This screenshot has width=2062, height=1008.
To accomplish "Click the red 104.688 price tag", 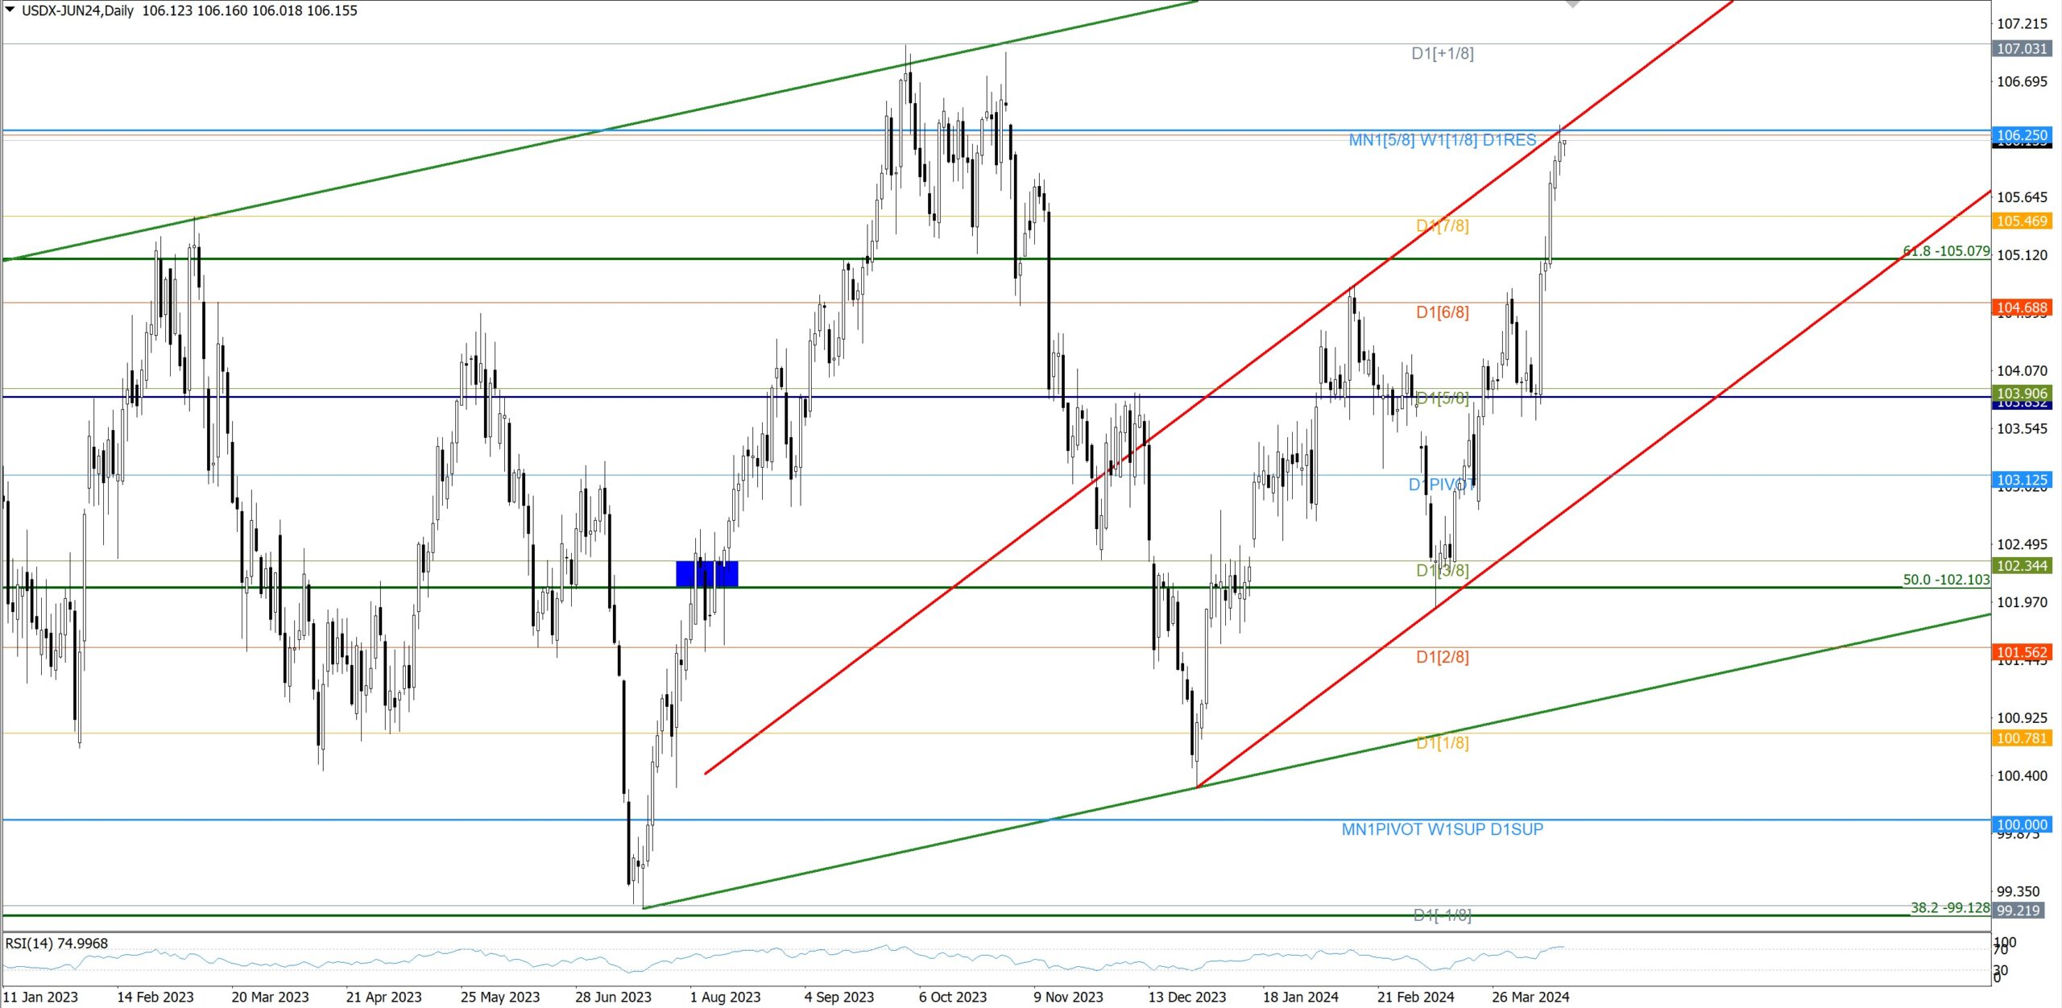I will click(x=2022, y=308).
